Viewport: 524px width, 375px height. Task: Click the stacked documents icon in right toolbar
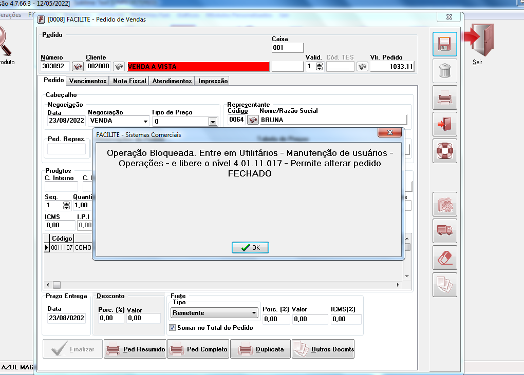(444, 285)
